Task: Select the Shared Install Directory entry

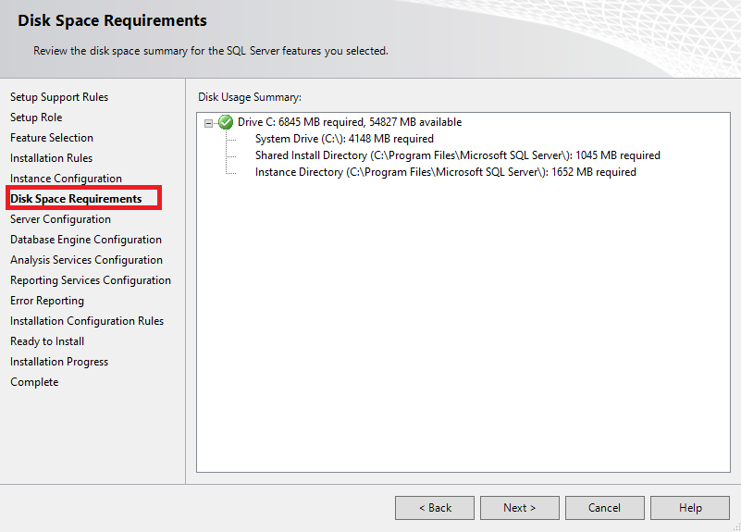Action: point(457,155)
